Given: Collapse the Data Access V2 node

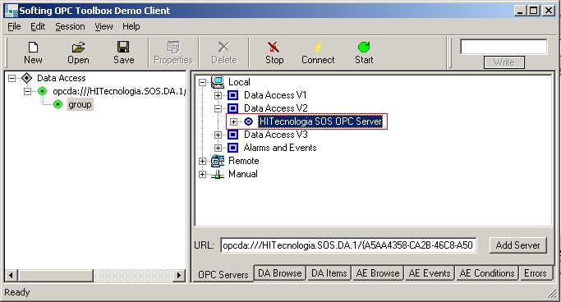Looking at the screenshot, I should [218, 108].
